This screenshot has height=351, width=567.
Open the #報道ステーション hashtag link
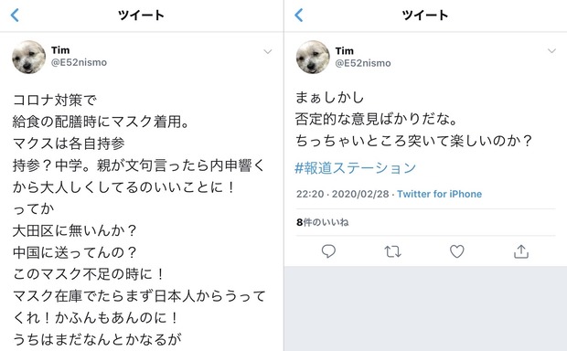tap(356, 167)
